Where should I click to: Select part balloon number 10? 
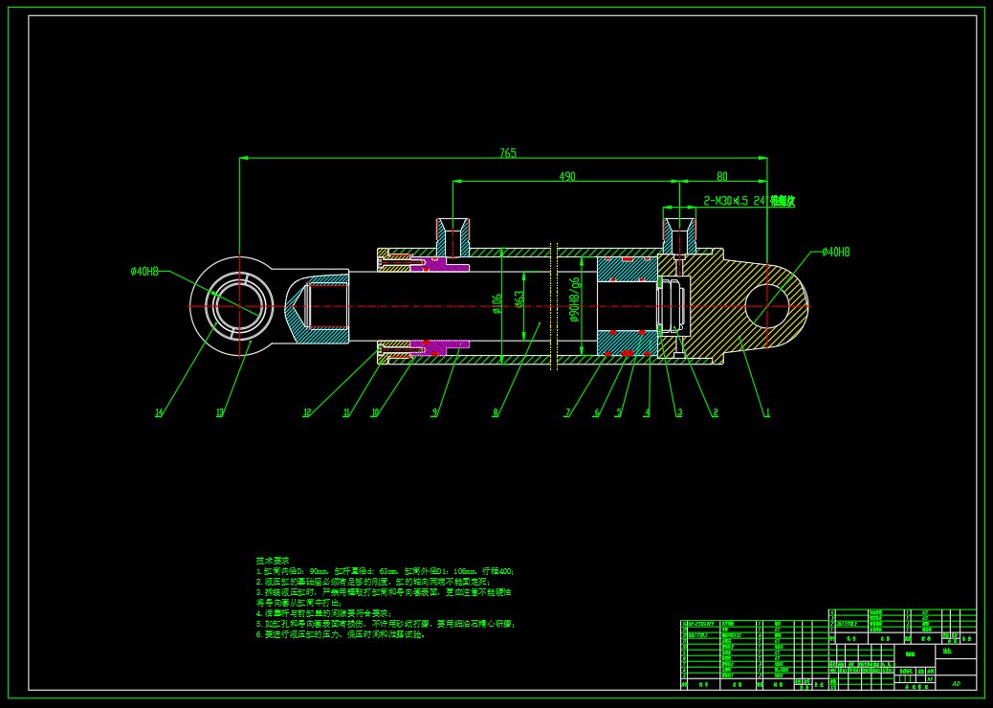[375, 413]
